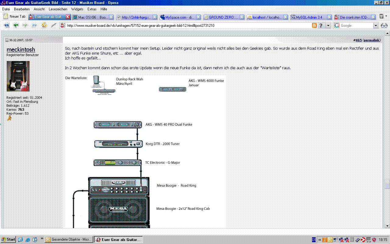
Task: Close the MySpace.com tab
Action: click(198, 17)
